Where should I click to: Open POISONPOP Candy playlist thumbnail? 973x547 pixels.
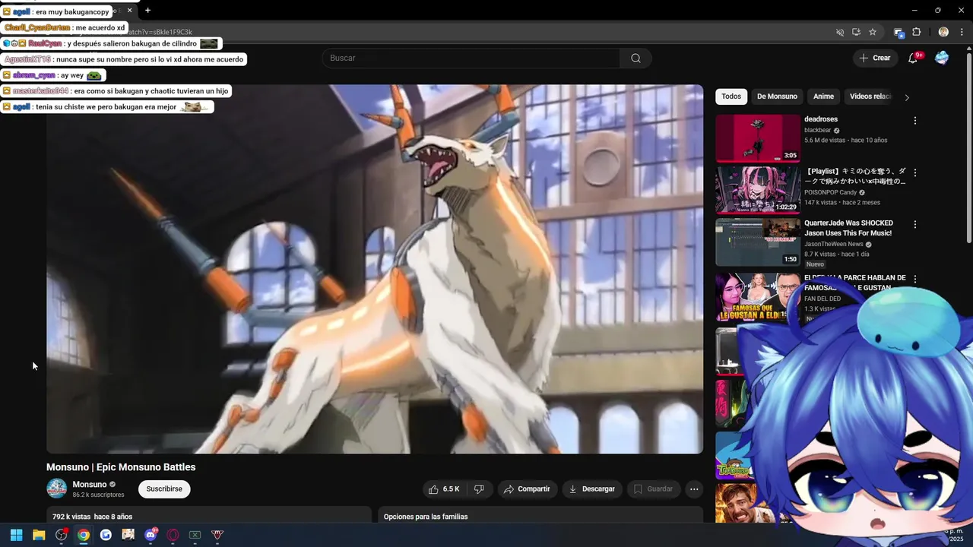click(758, 191)
